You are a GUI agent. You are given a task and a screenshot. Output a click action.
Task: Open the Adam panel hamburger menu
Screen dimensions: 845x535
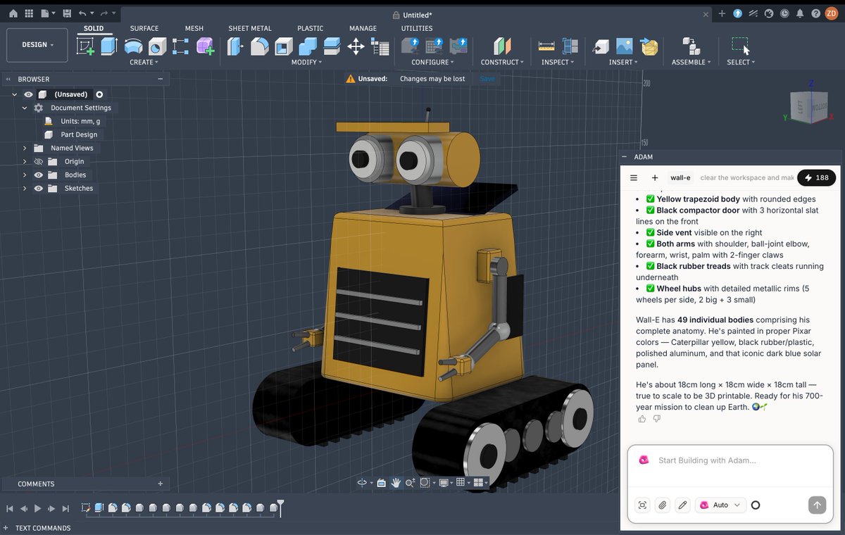[634, 178]
